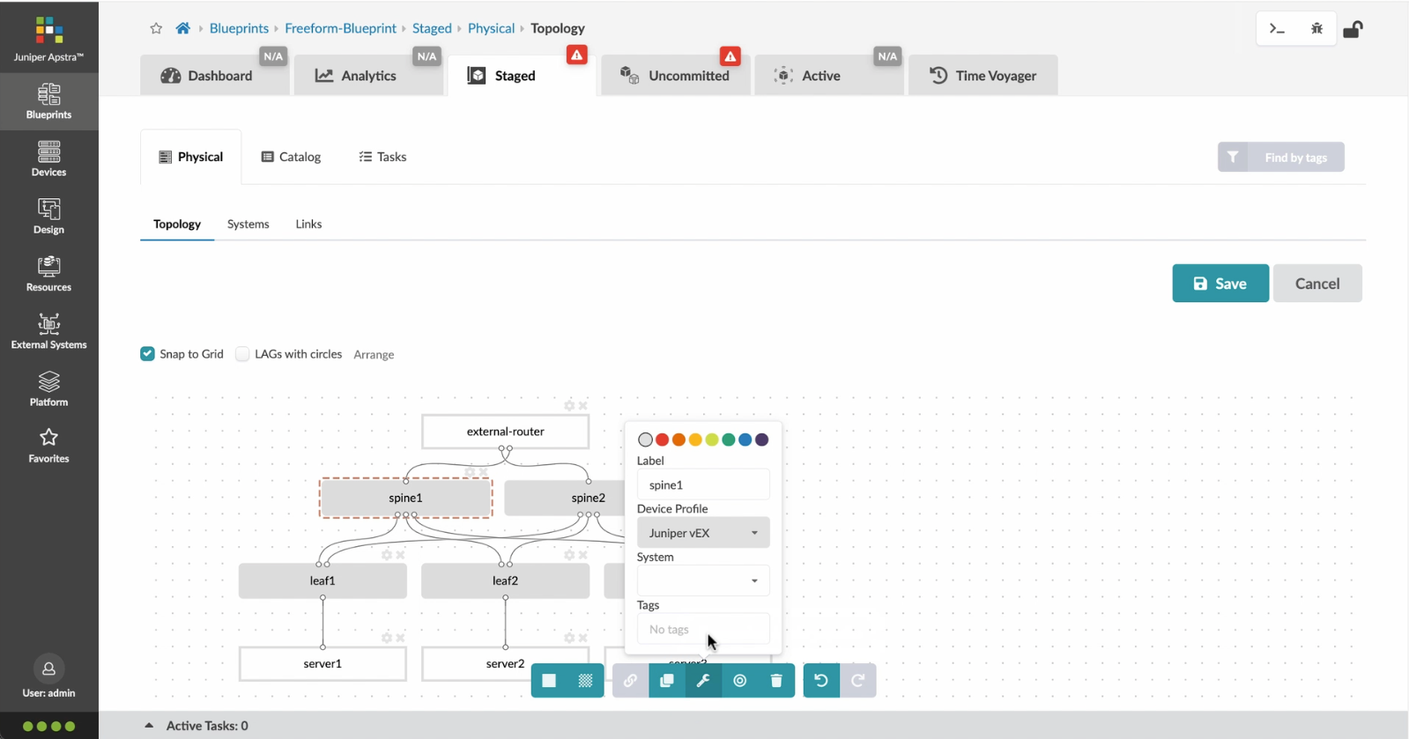Open the Uncommitted tab
Viewport: 1409px width, 739px height.
[676, 76]
